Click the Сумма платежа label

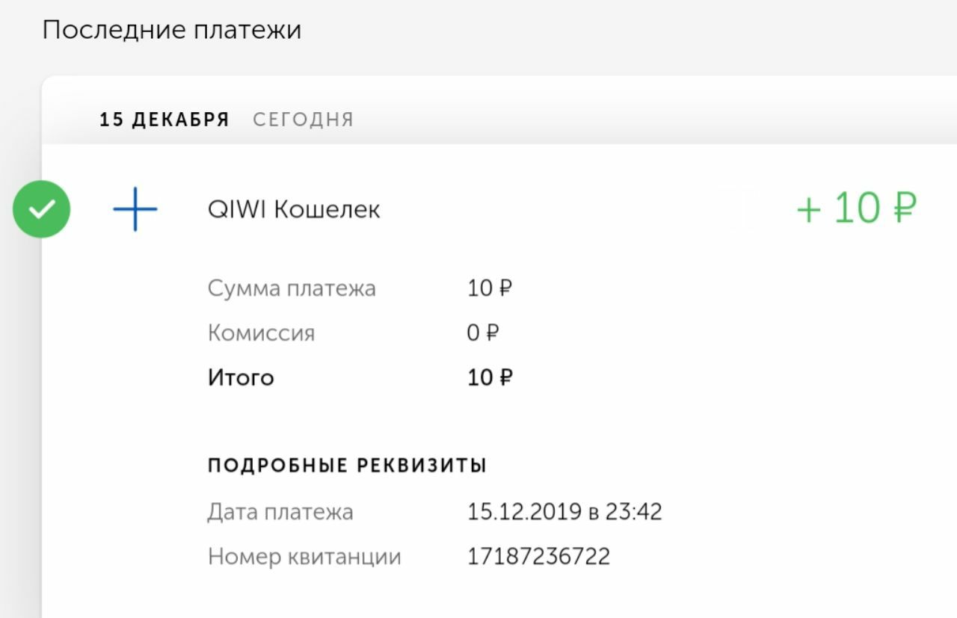(x=292, y=288)
